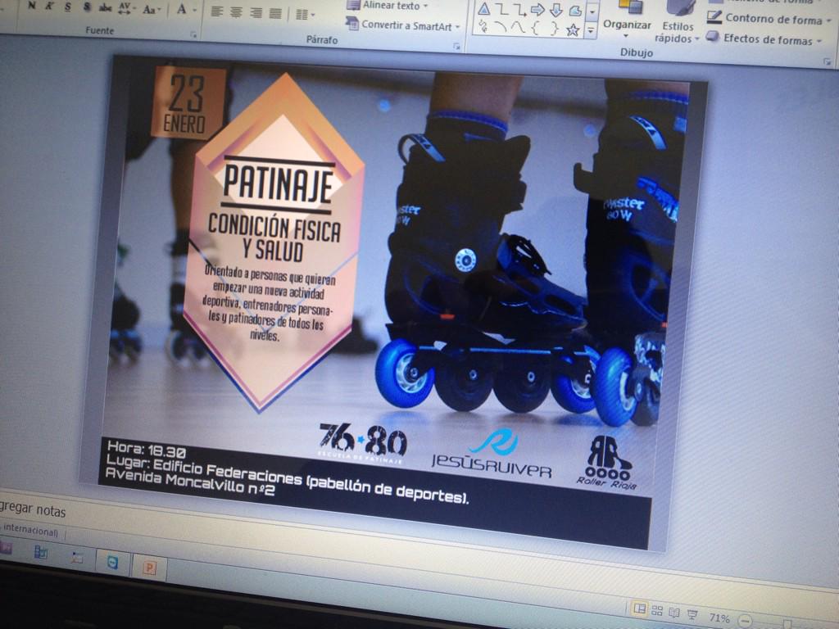This screenshot has width=839, height=629.
Task: Switch to Normal view in status bar
Action: coord(639,609)
